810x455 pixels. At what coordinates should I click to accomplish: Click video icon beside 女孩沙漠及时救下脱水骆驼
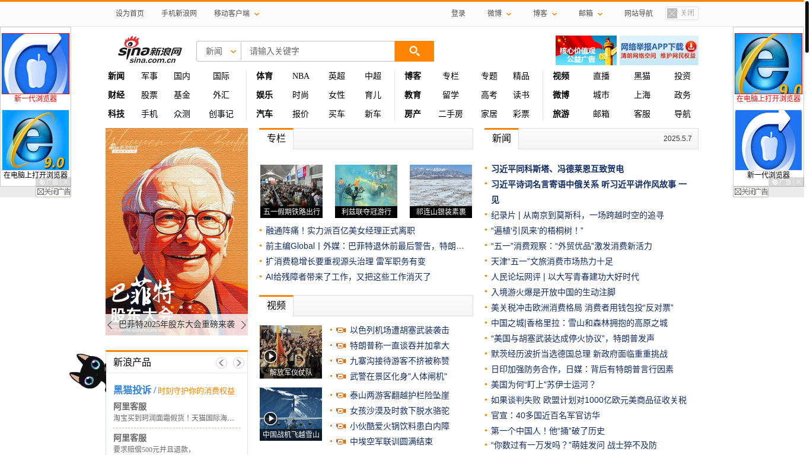pyautogui.click(x=341, y=411)
